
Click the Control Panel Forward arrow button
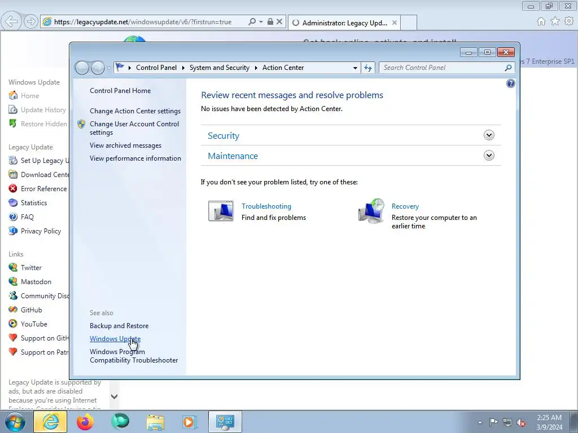pos(98,68)
